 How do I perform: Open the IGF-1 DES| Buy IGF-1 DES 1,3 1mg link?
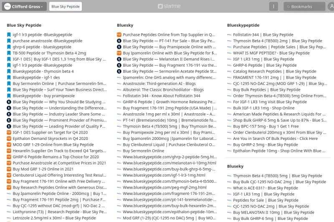[x=59, y=59]
